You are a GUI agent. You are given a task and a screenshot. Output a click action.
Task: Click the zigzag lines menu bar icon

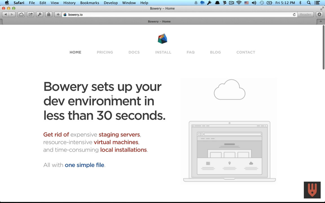point(225,3)
